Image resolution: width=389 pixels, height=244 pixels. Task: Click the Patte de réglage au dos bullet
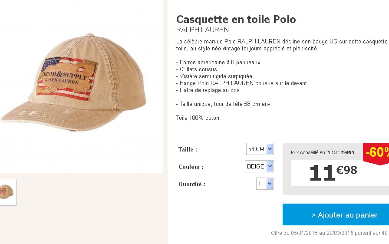[208, 90]
